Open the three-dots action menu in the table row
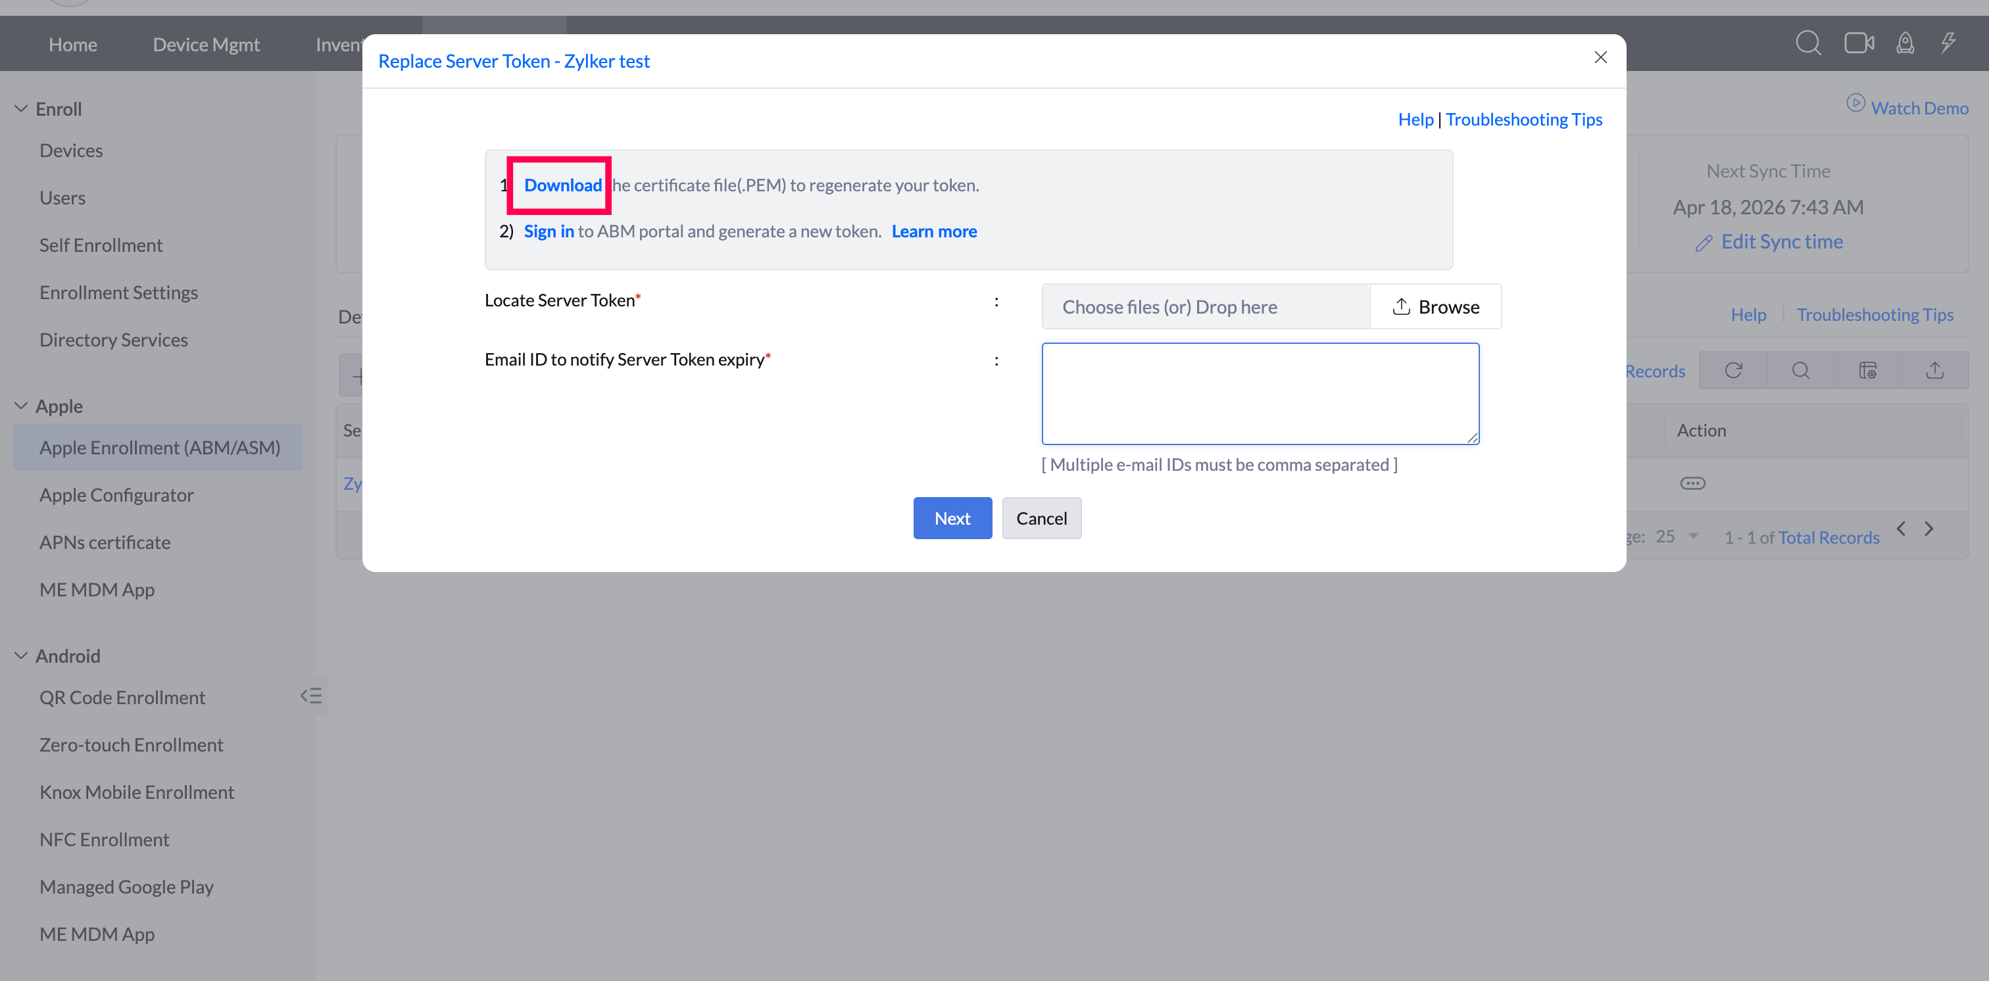Screen dimensions: 1989x981 click(x=1692, y=483)
